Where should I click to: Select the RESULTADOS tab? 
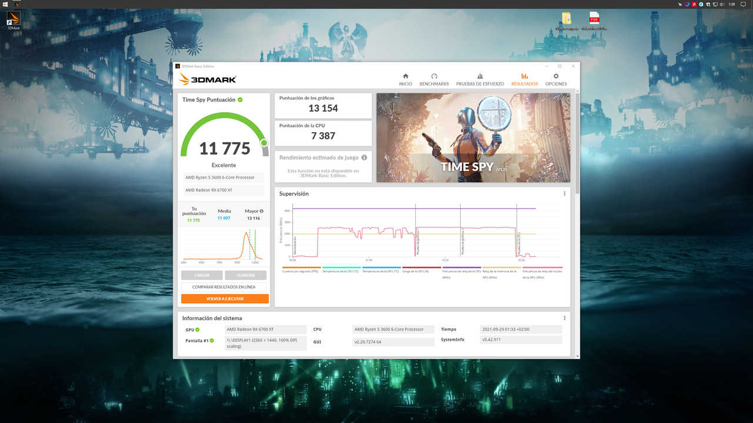tap(525, 79)
